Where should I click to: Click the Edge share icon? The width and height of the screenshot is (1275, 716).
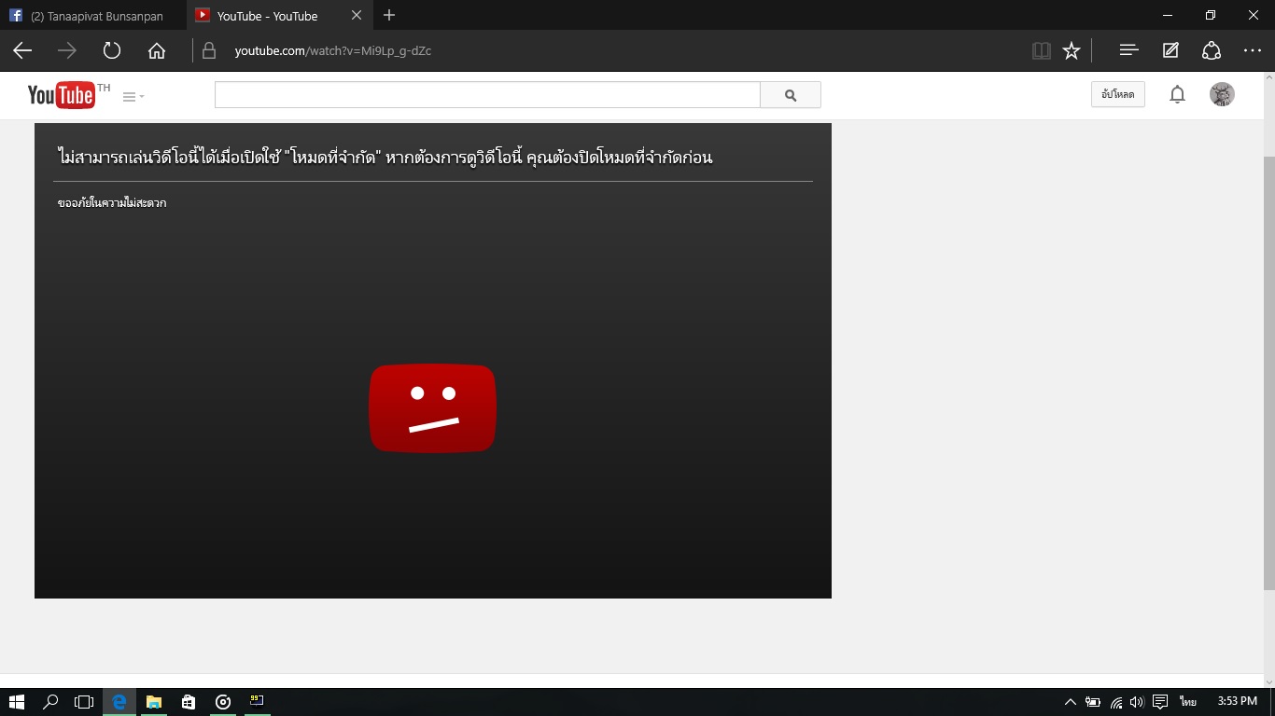(x=1212, y=50)
